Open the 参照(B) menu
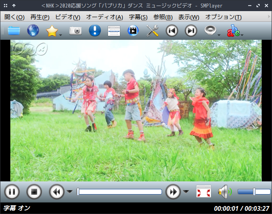 click(163, 17)
